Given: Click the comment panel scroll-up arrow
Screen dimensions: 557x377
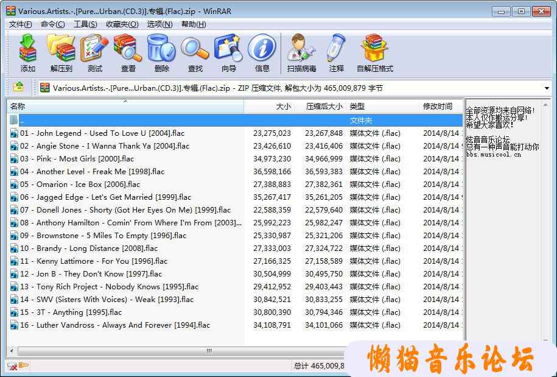Looking at the screenshot, I should coord(545,105).
